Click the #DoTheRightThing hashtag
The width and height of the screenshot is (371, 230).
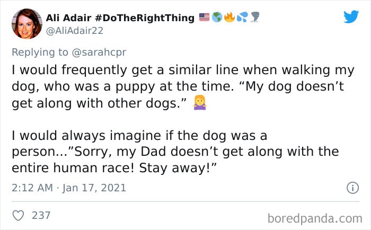pyautogui.click(x=145, y=17)
